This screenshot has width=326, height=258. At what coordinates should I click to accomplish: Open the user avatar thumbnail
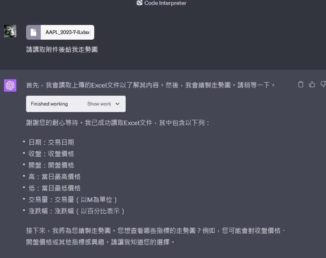(10, 31)
